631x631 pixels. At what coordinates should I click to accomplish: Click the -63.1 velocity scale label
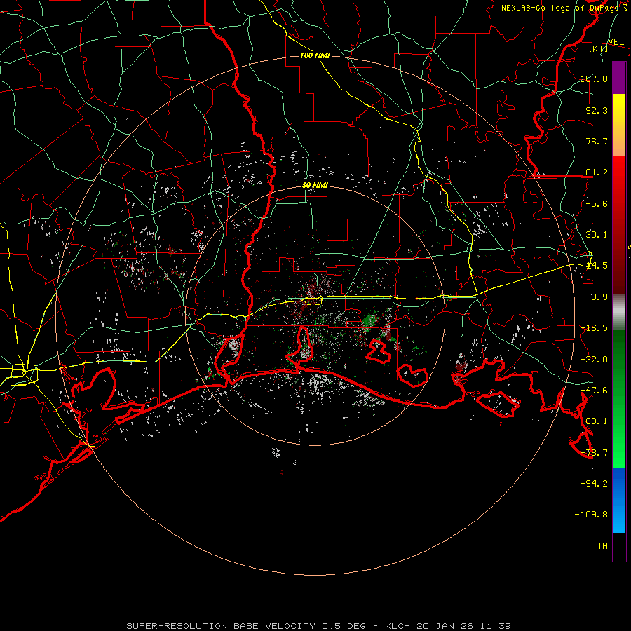(x=594, y=421)
